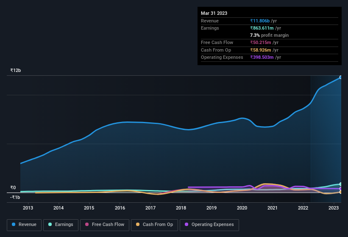Click the -₹1b y-axis label

15,197
